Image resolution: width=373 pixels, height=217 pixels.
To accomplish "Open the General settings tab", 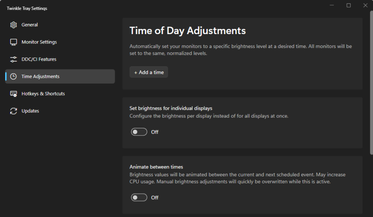I will click(x=30, y=25).
